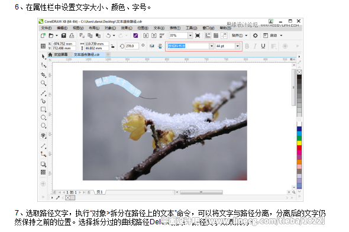Open the 编辑(E) menu
The height and width of the screenshot is (232, 349).
62,28
